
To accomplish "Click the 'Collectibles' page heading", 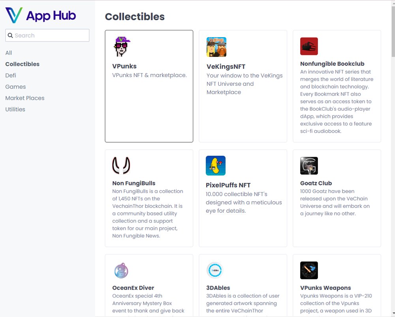I will coord(135,17).
